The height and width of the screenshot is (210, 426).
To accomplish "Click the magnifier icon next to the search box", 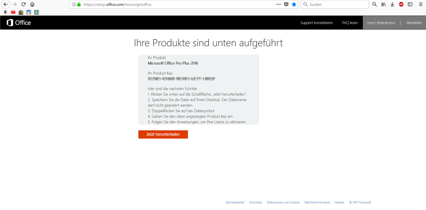I will 374,4.
